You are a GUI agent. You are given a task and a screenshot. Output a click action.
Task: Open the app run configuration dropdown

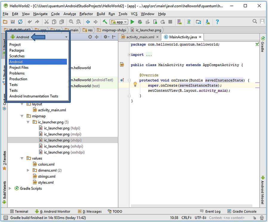click(119, 22)
